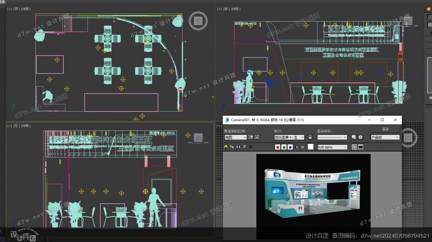Click the front viewport ViewCube

(x=408, y=21)
